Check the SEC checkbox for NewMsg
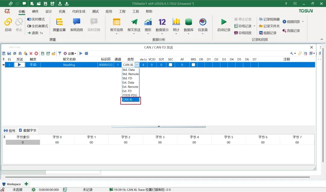 pos(170,64)
